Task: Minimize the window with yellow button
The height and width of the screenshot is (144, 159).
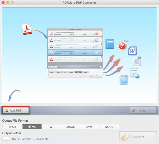Action: pos(8,2)
